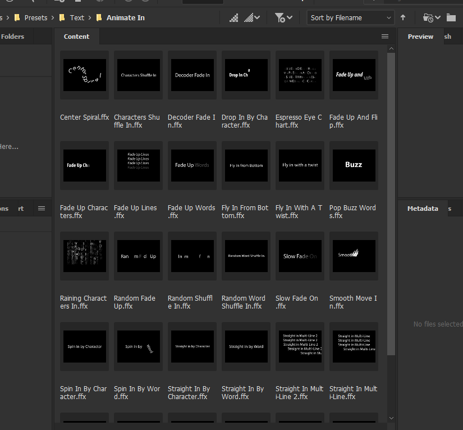This screenshot has width=463, height=430.
Task: Click the 'Random Fade Up.ffx' filename
Action: 135,302
